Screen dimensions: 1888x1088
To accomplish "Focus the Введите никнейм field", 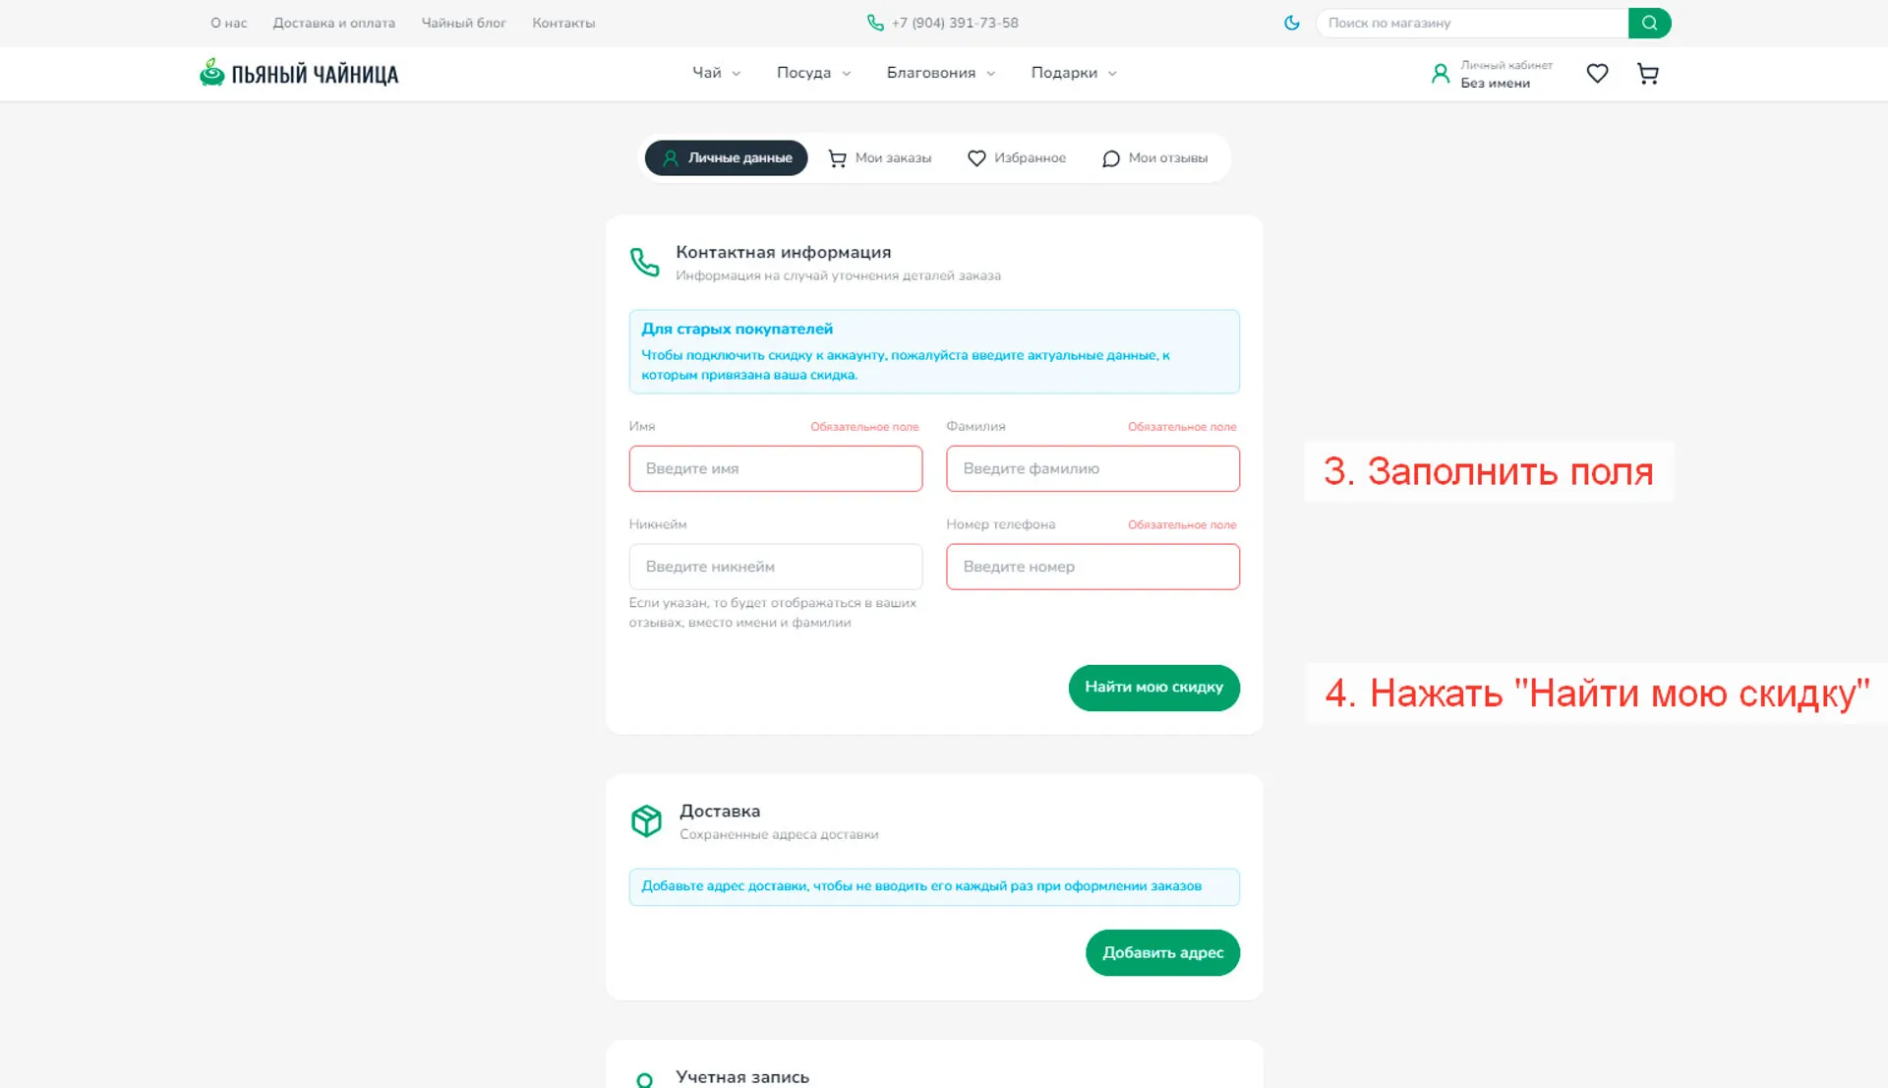I will coord(775,567).
